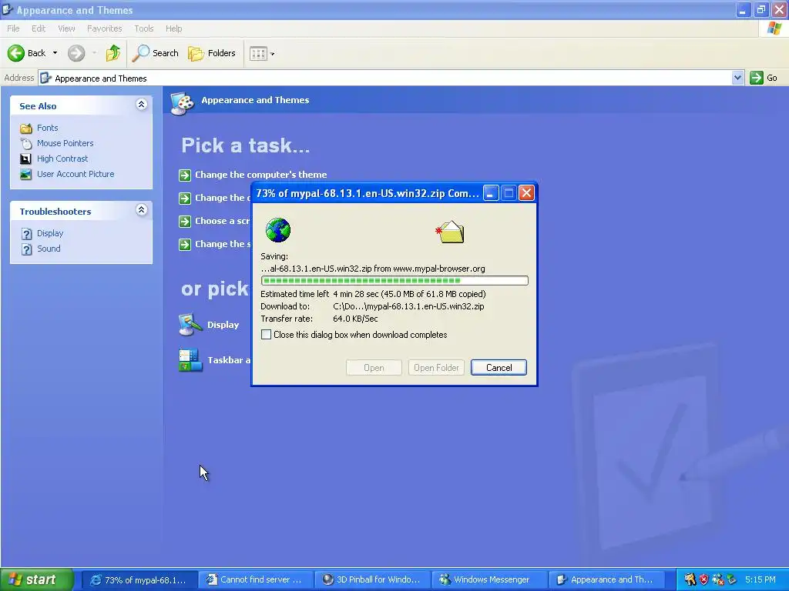Click the Appearance and Themes palette icon

182,104
